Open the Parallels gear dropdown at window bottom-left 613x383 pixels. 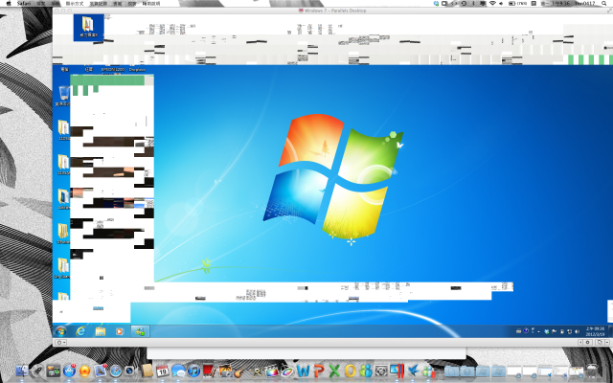[60, 343]
